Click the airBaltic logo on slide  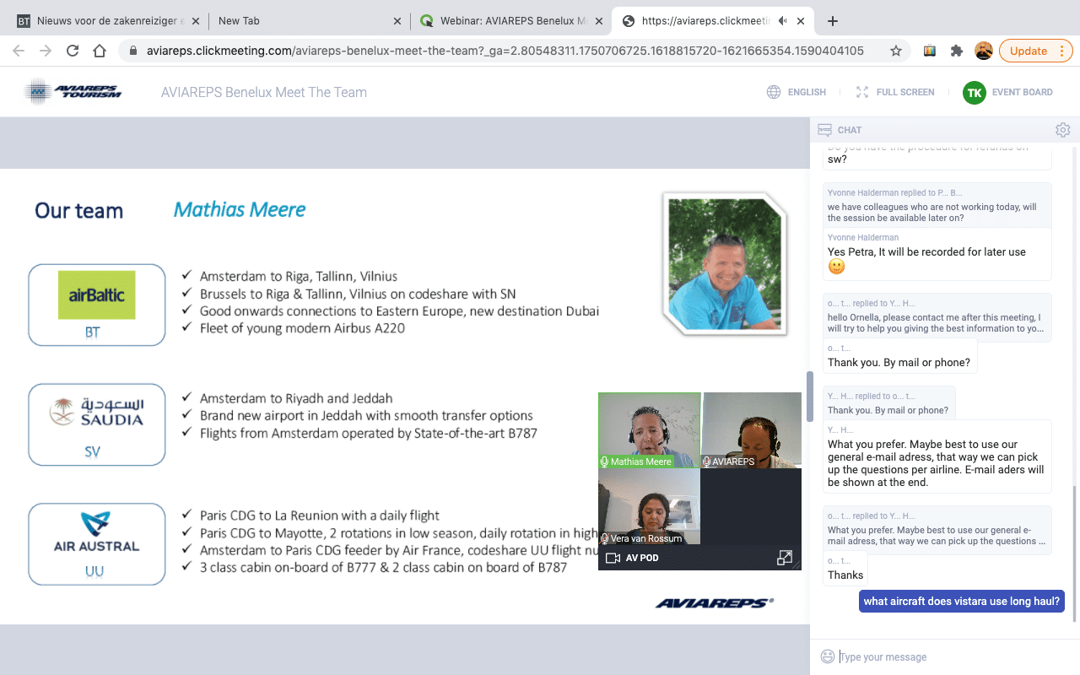tap(97, 294)
